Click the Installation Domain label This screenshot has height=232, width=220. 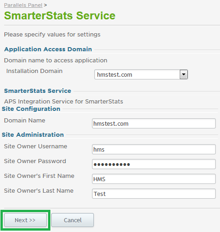point(34,71)
